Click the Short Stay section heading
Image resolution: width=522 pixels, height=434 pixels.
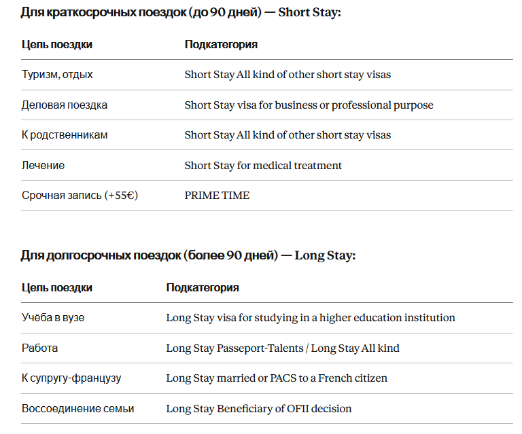(x=181, y=12)
